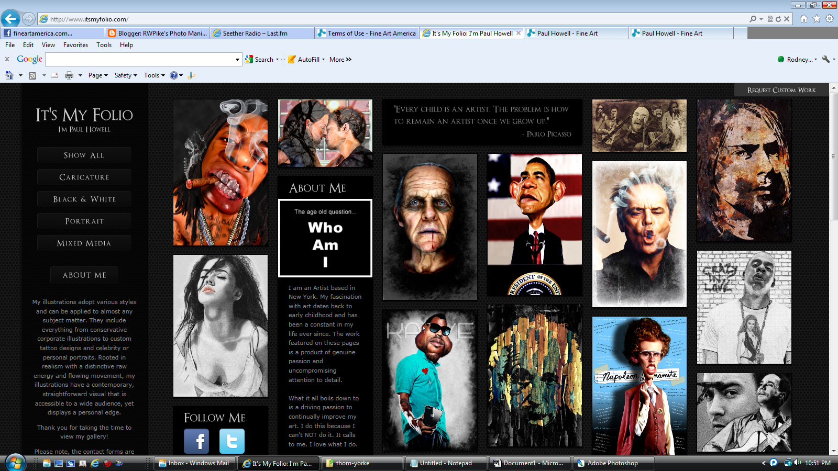Click the browser Forward arrow button
This screenshot has height=471, width=838.
click(x=29, y=19)
